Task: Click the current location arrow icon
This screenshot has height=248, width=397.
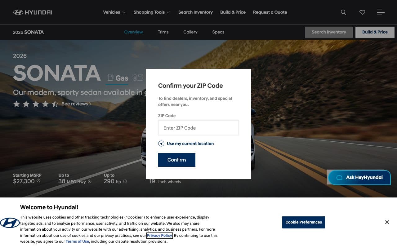Action: pyautogui.click(x=161, y=144)
